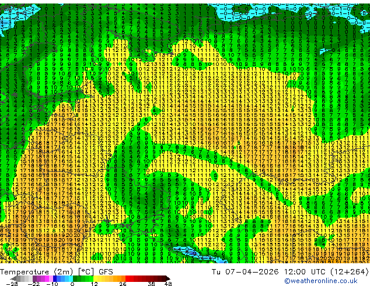Viewport: 370px width, 286px height.
Task: Click the '-28' label on the color scale
Action: pyautogui.click(x=12, y=284)
